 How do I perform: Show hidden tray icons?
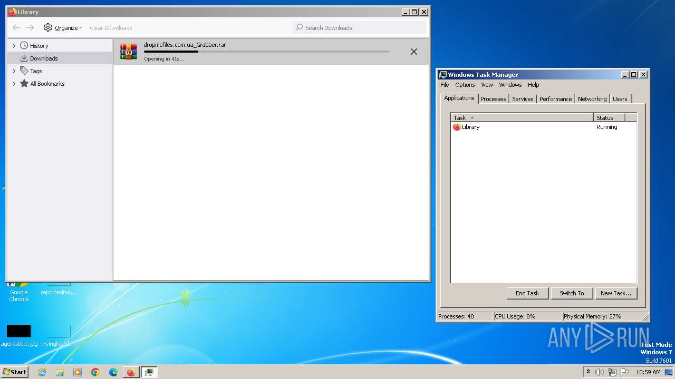pos(588,372)
